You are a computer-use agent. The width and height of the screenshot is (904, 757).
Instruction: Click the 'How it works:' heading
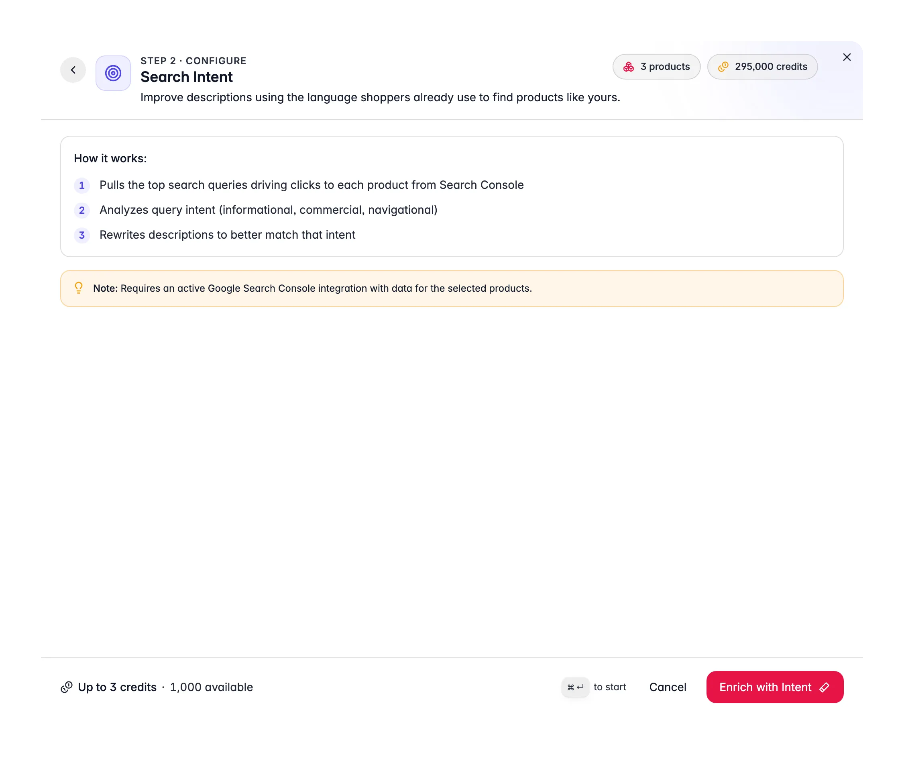click(110, 159)
